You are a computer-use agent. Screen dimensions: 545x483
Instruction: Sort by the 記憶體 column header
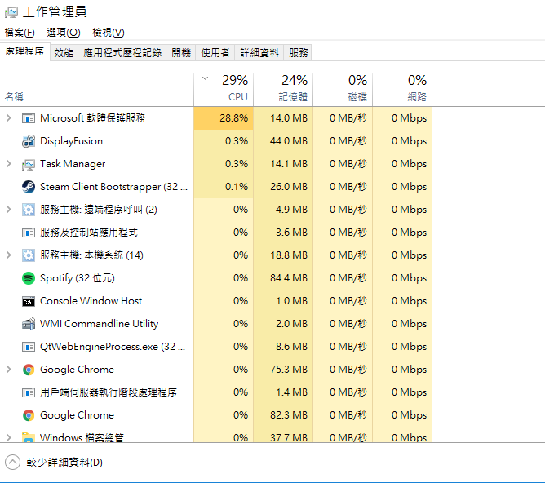(x=293, y=96)
